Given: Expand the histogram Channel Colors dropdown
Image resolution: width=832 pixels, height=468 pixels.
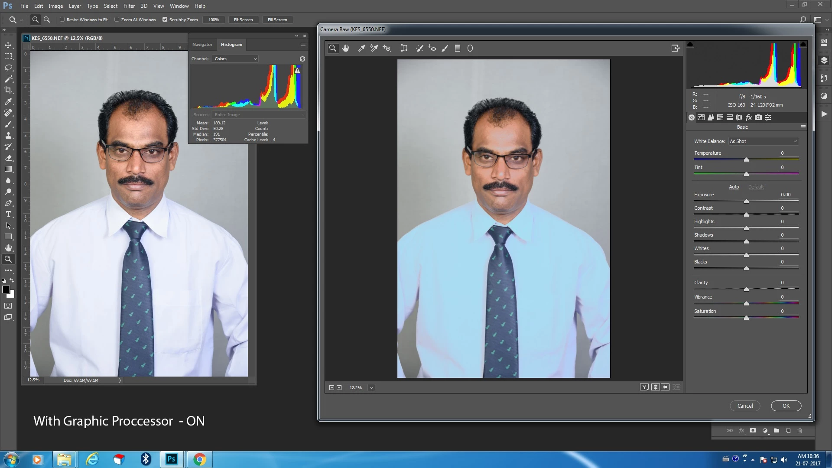Looking at the screenshot, I should (x=235, y=58).
